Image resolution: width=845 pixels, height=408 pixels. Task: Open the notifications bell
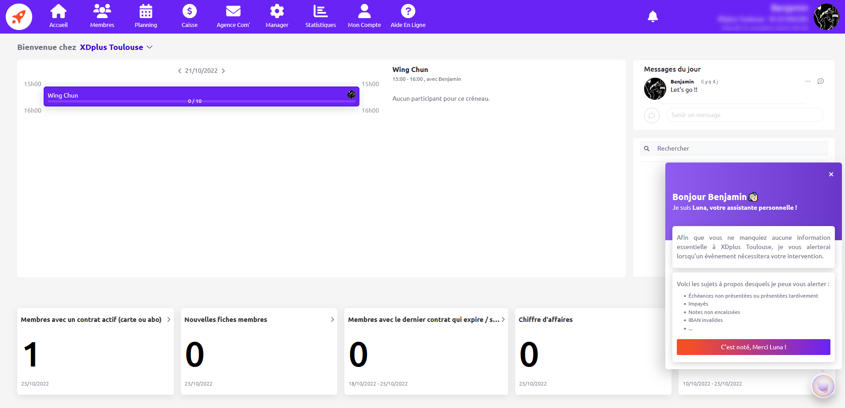coord(653,17)
